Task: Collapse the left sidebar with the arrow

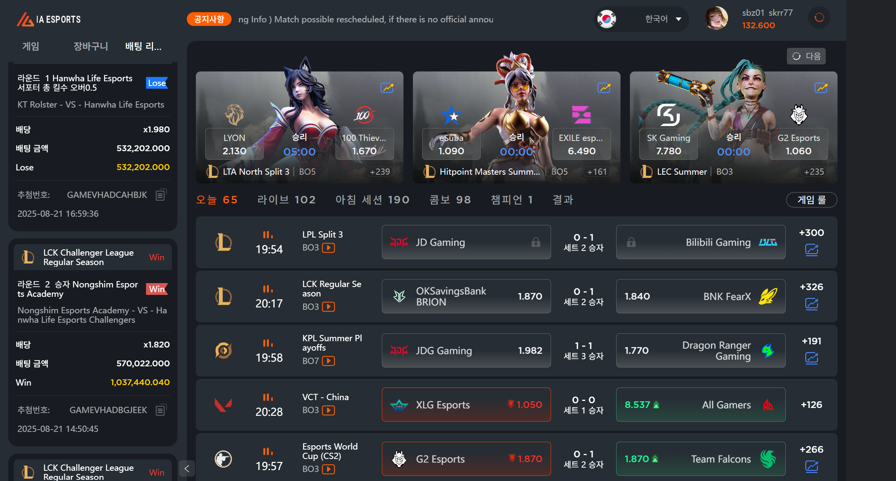Action: [187, 468]
